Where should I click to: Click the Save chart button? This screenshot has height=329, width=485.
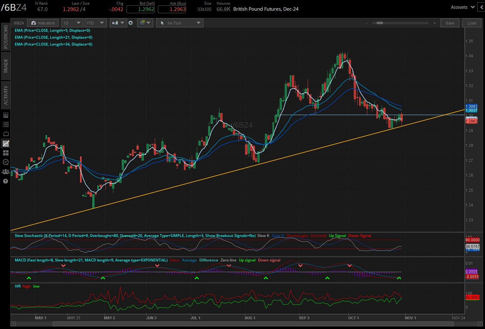click(450, 23)
